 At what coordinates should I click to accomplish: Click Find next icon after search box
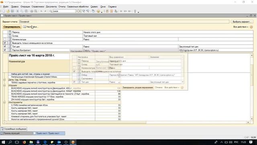(x=84, y=11)
